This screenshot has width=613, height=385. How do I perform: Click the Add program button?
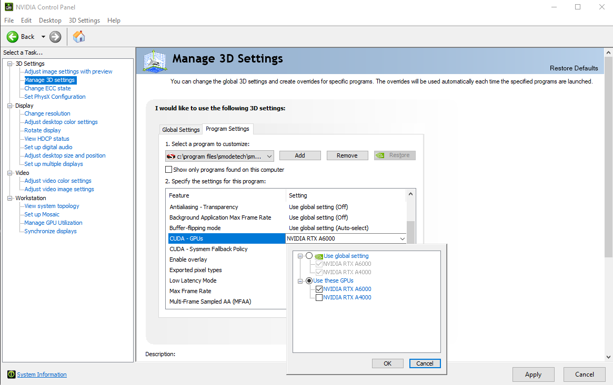coord(300,155)
